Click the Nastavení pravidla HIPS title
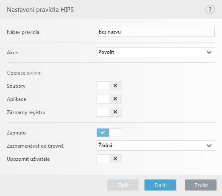The height and width of the screenshot is (196, 222). click(x=40, y=10)
